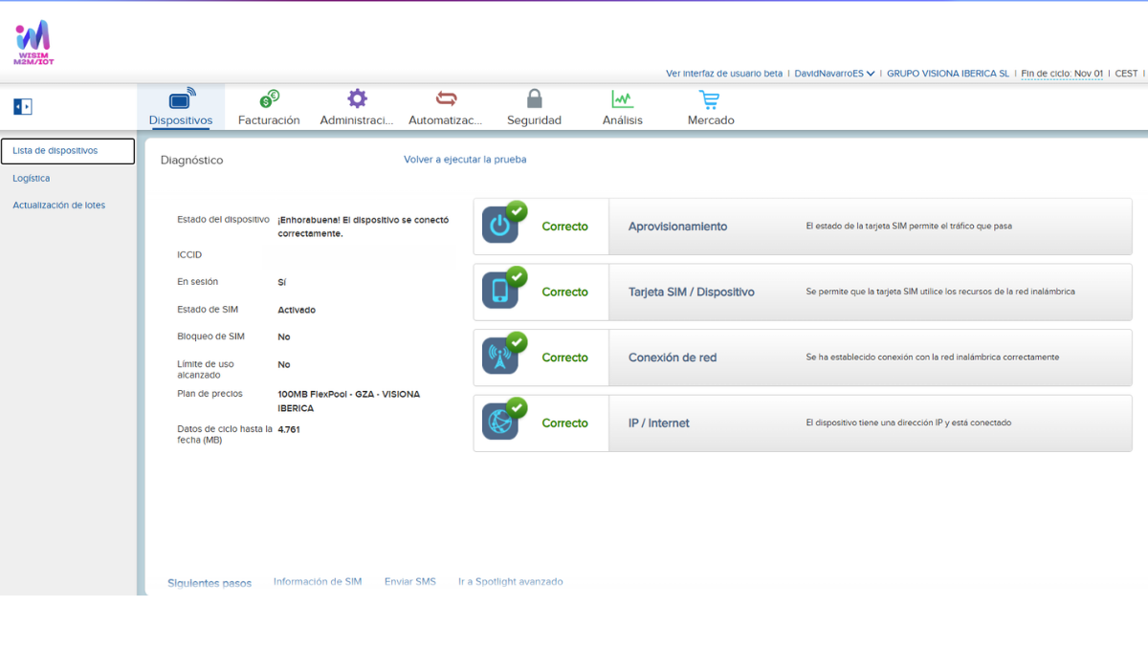This screenshot has height=650, width=1148.
Task: Click Enviar SMS link
Action: point(410,581)
